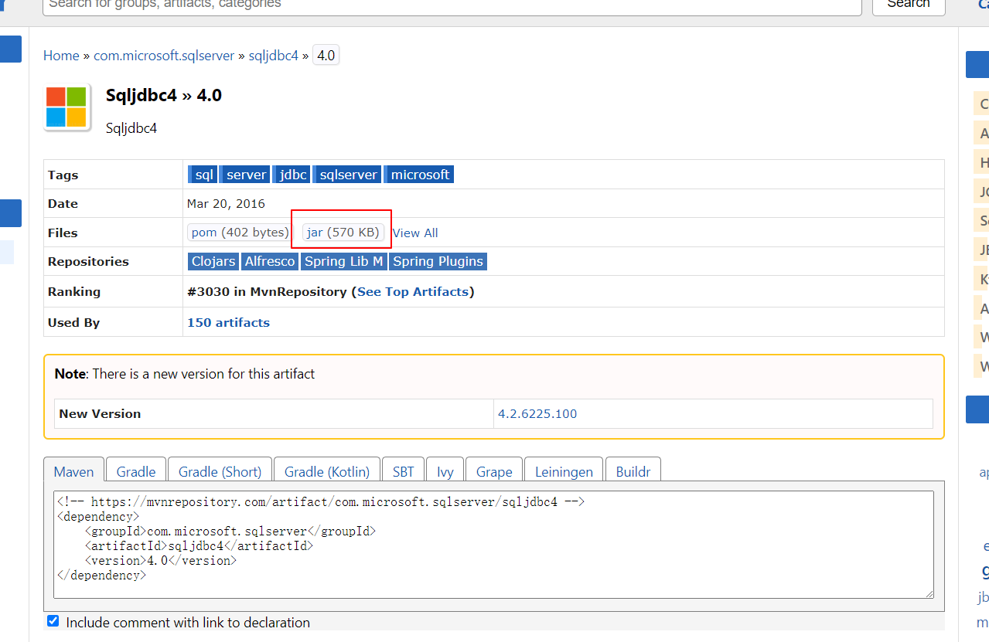Download the jar (570 KB) file
989x642 pixels.
pyautogui.click(x=343, y=233)
